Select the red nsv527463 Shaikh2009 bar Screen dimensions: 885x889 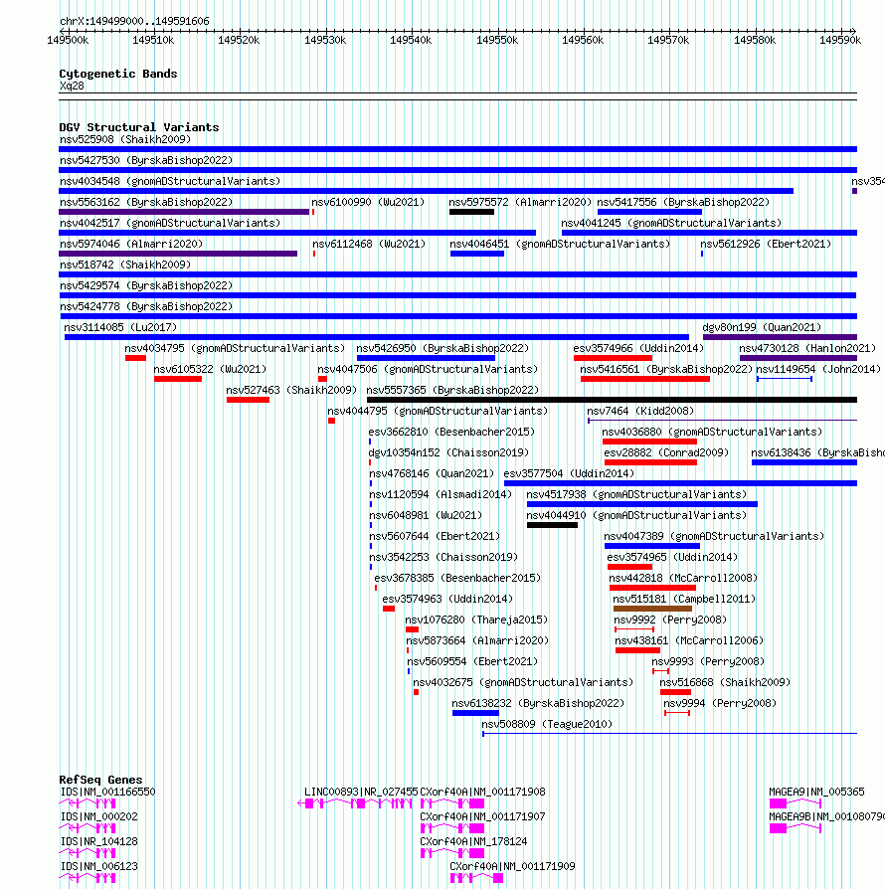[248, 401]
